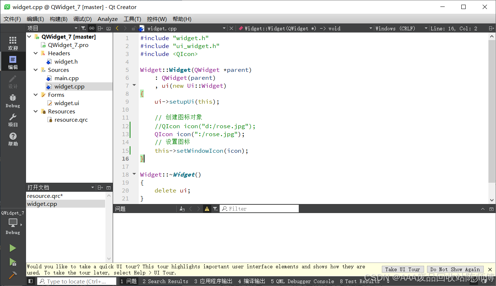Viewport: 496px width, 286px height.
Task: Click the issues Filter input field
Action: point(259,209)
